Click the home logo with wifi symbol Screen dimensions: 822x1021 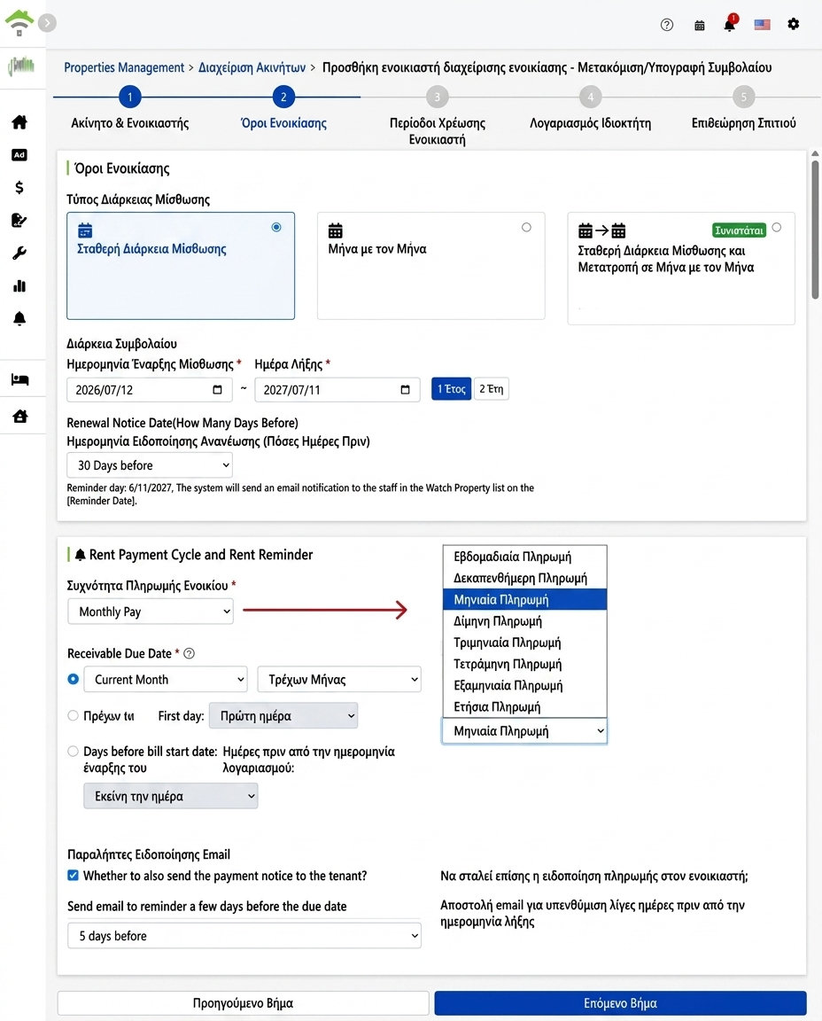tap(19, 23)
